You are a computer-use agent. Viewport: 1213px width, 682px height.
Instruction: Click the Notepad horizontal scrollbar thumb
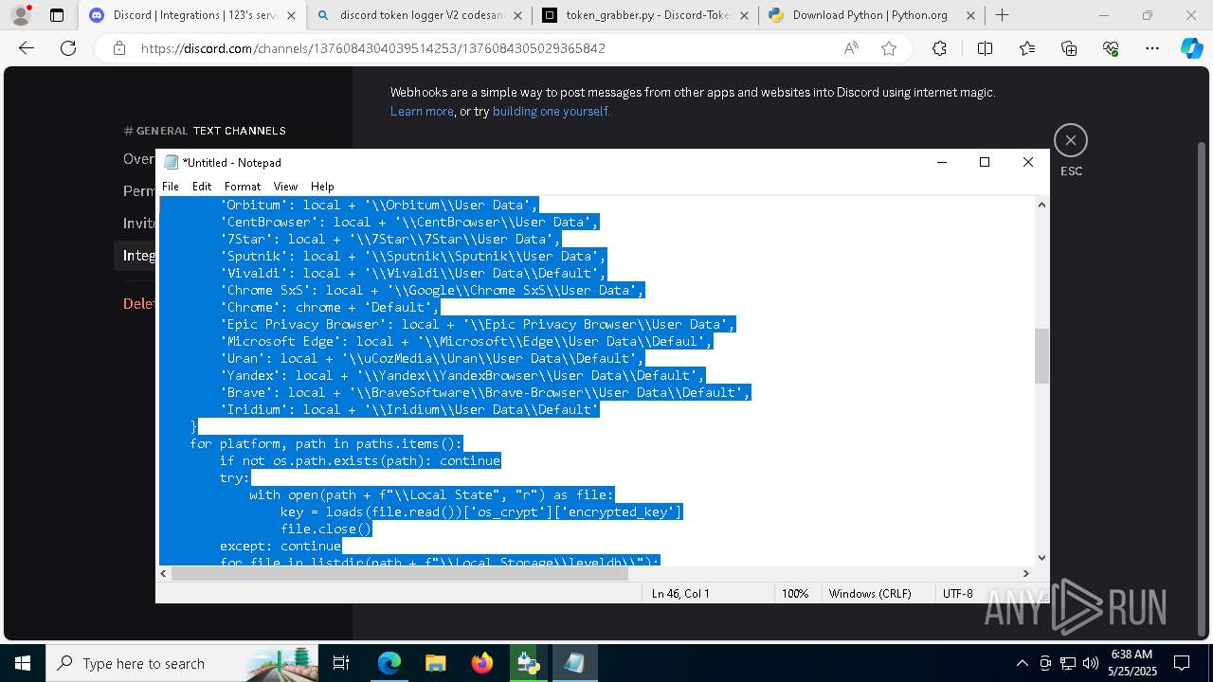[x=398, y=573]
